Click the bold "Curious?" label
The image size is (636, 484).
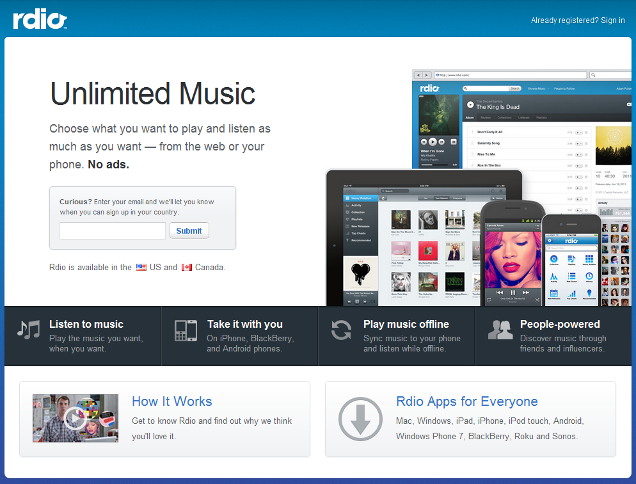[x=76, y=202]
